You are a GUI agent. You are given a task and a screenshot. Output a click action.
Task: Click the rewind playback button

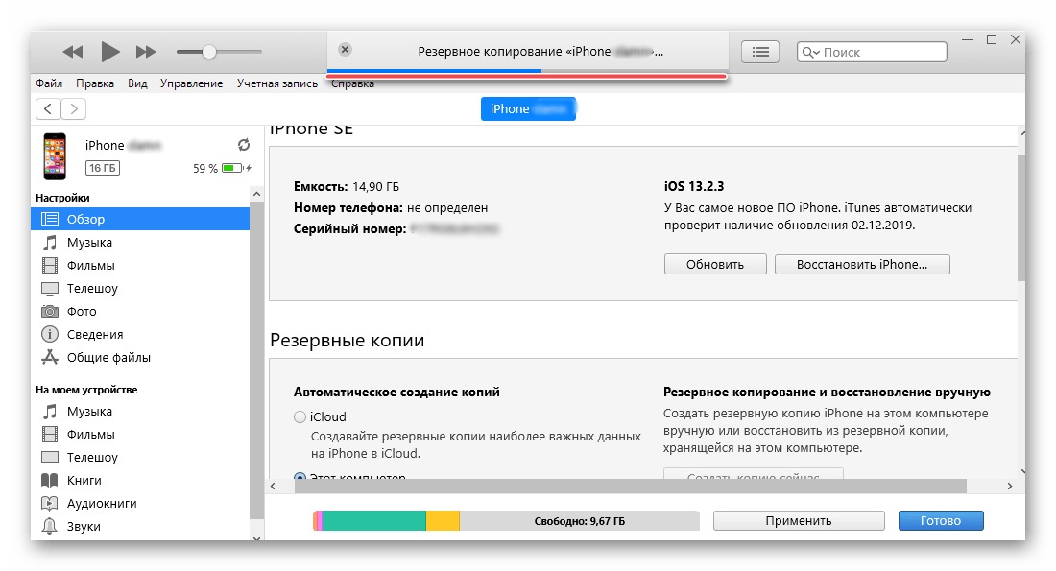pyautogui.click(x=73, y=52)
